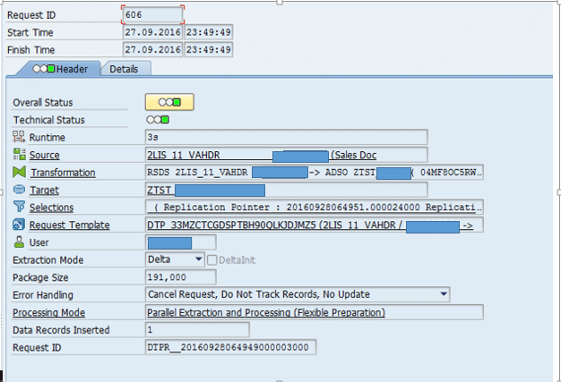Open the Source link label
This screenshot has width=561, height=382.
pos(44,155)
